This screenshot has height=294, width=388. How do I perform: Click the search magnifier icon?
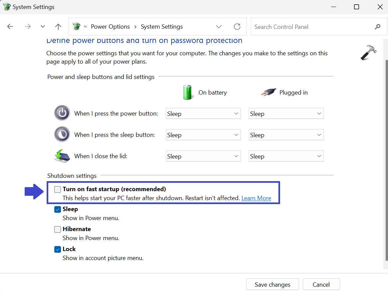(x=377, y=27)
